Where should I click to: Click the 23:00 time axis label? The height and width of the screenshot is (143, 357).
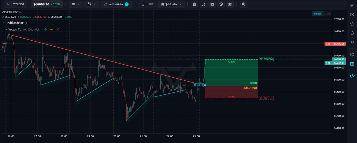196,136
